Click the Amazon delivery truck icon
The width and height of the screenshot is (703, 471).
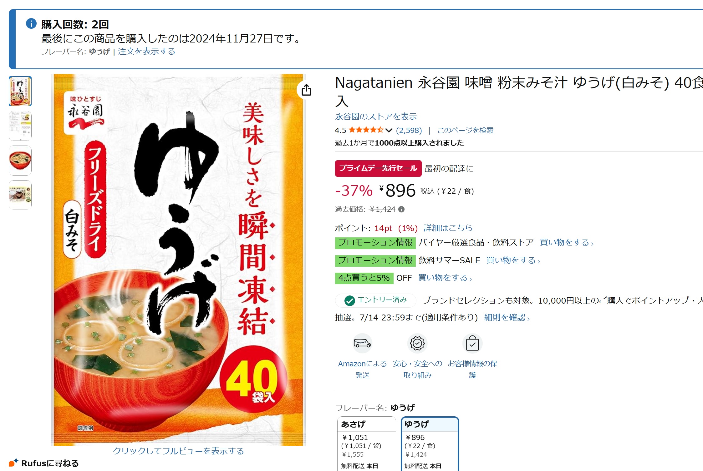coord(362,344)
